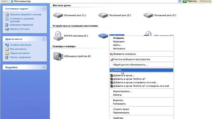Open the address bar dropdown arrow
212x119 pixels.
[x=180, y=1]
